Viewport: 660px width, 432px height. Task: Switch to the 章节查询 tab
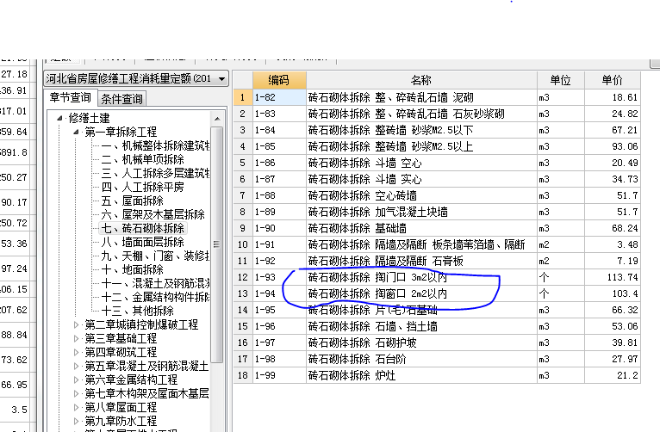71,97
